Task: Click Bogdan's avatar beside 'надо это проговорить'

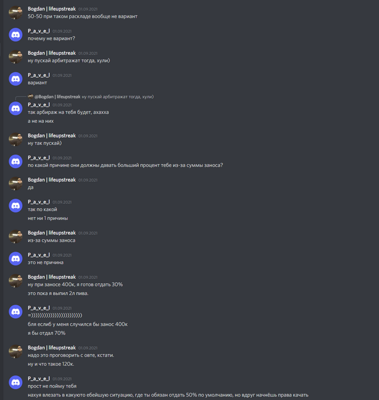Action: [15, 351]
